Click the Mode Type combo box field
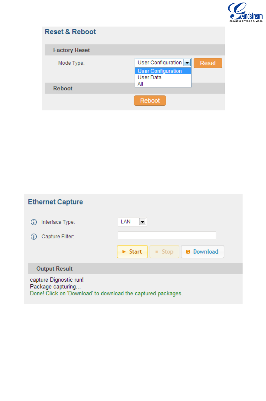266x401 pixels. click(x=160, y=63)
